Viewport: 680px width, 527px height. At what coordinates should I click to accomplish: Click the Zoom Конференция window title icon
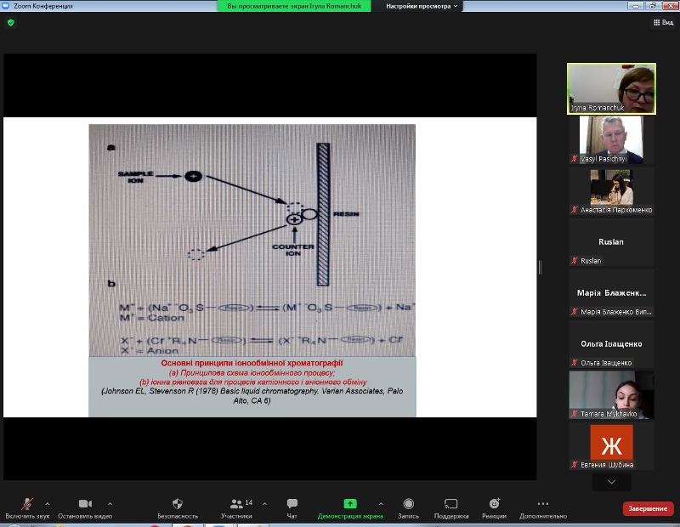coord(6,6)
